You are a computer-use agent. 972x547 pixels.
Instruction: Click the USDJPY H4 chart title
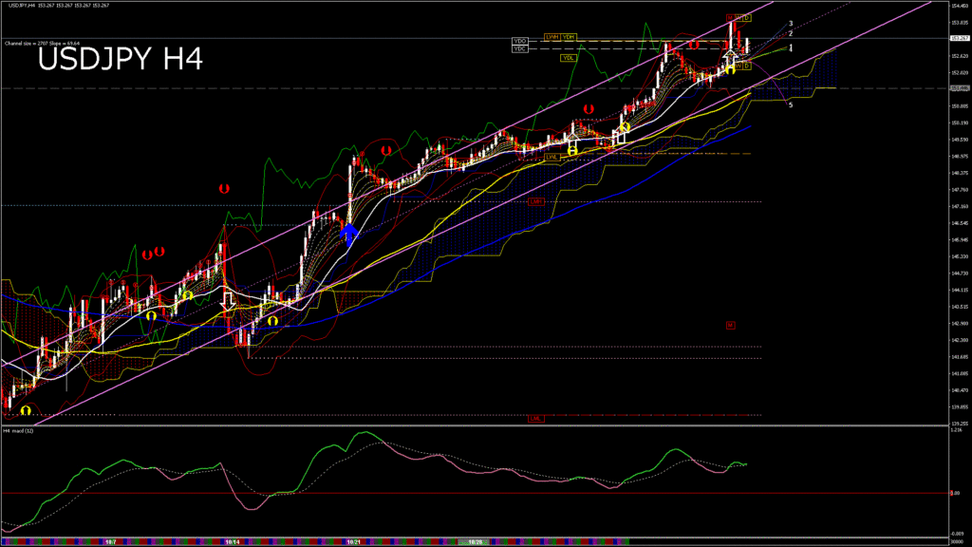tap(120, 60)
